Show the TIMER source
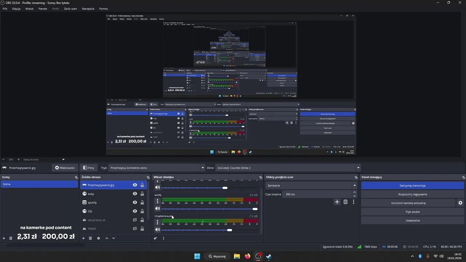Screen dimensions: 466x262 [x=135, y=229]
